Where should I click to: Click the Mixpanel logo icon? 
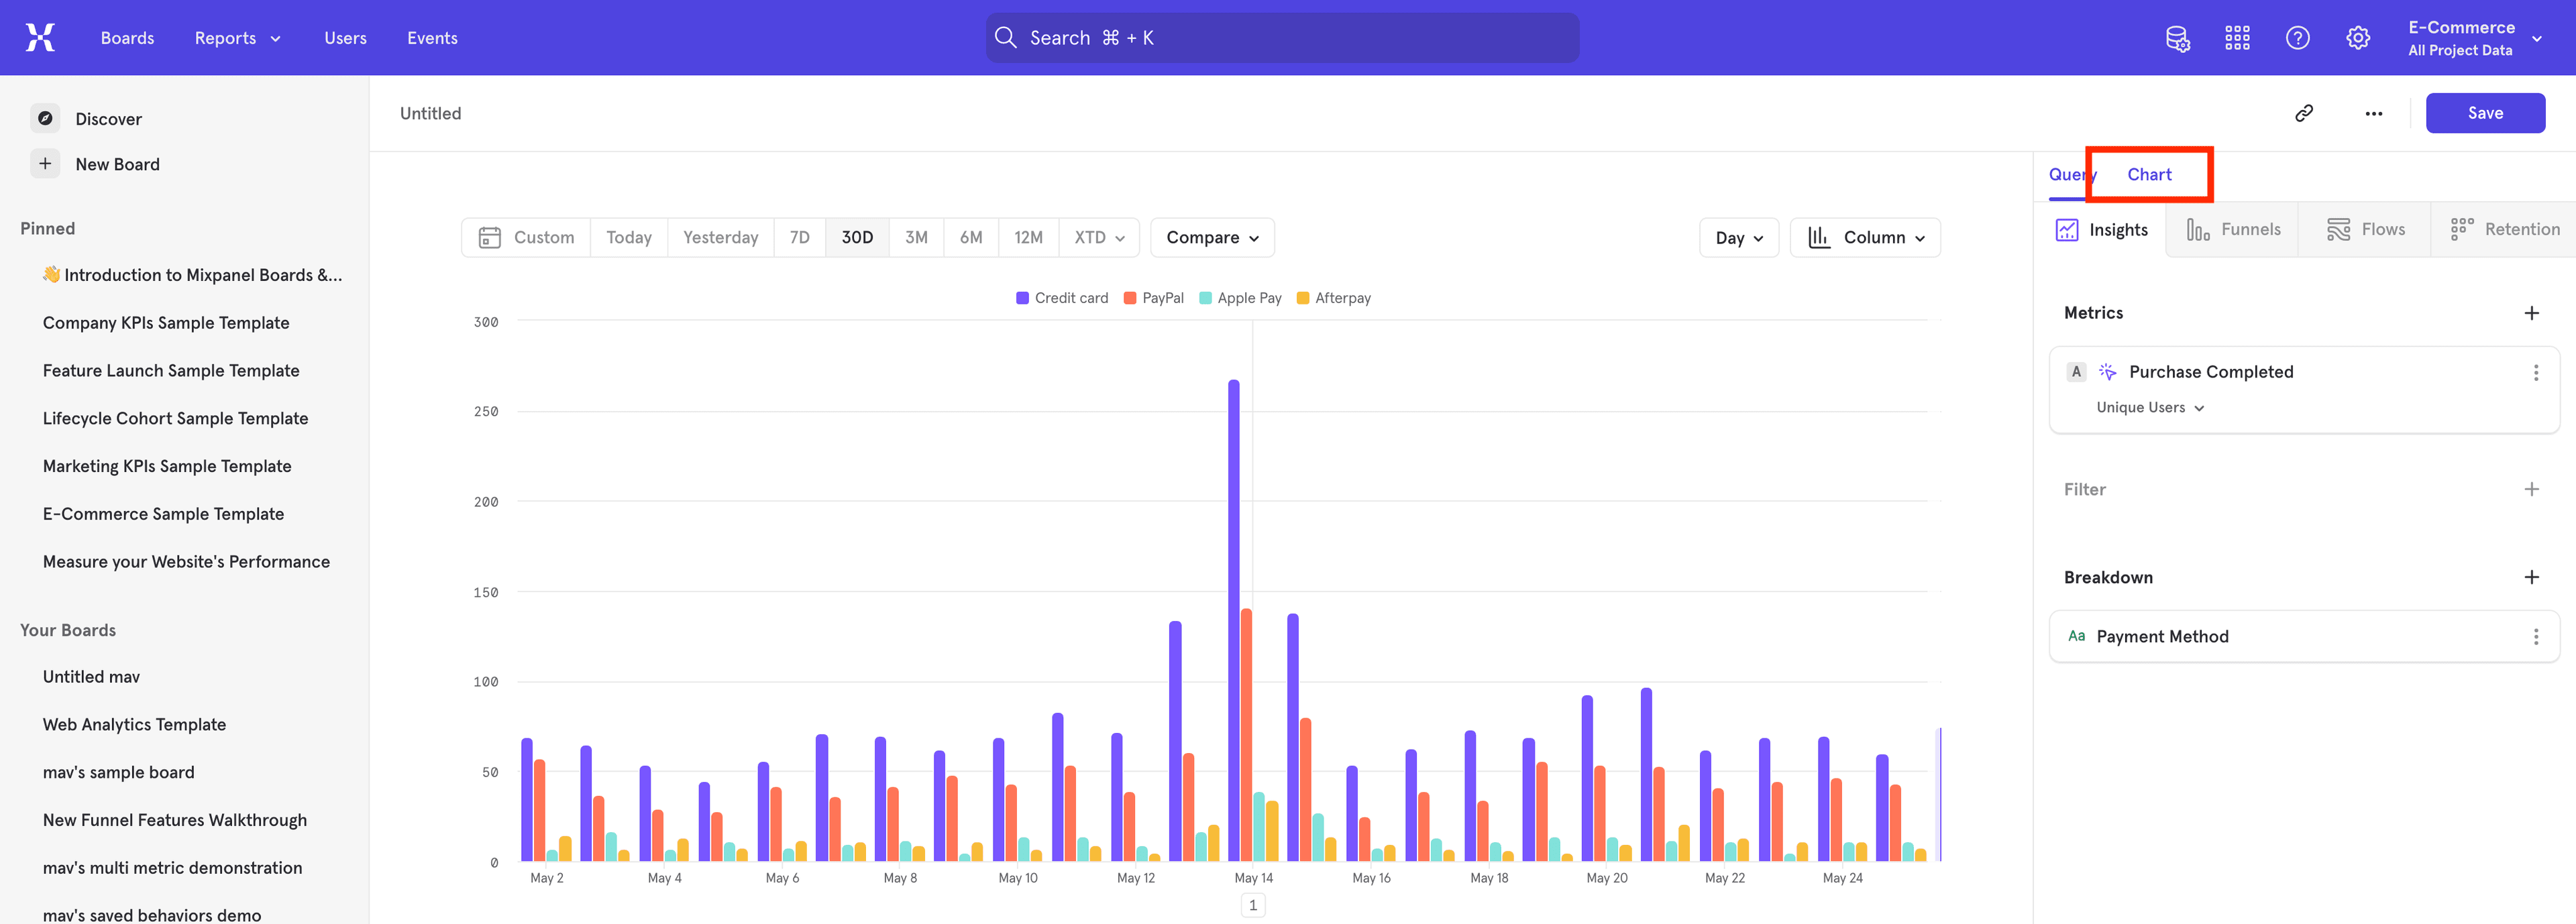(x=40, y=38)
